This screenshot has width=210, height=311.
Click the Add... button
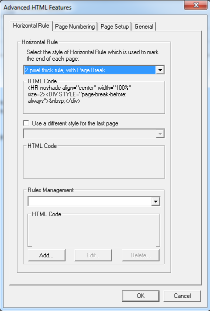click(x=46, y=255)
